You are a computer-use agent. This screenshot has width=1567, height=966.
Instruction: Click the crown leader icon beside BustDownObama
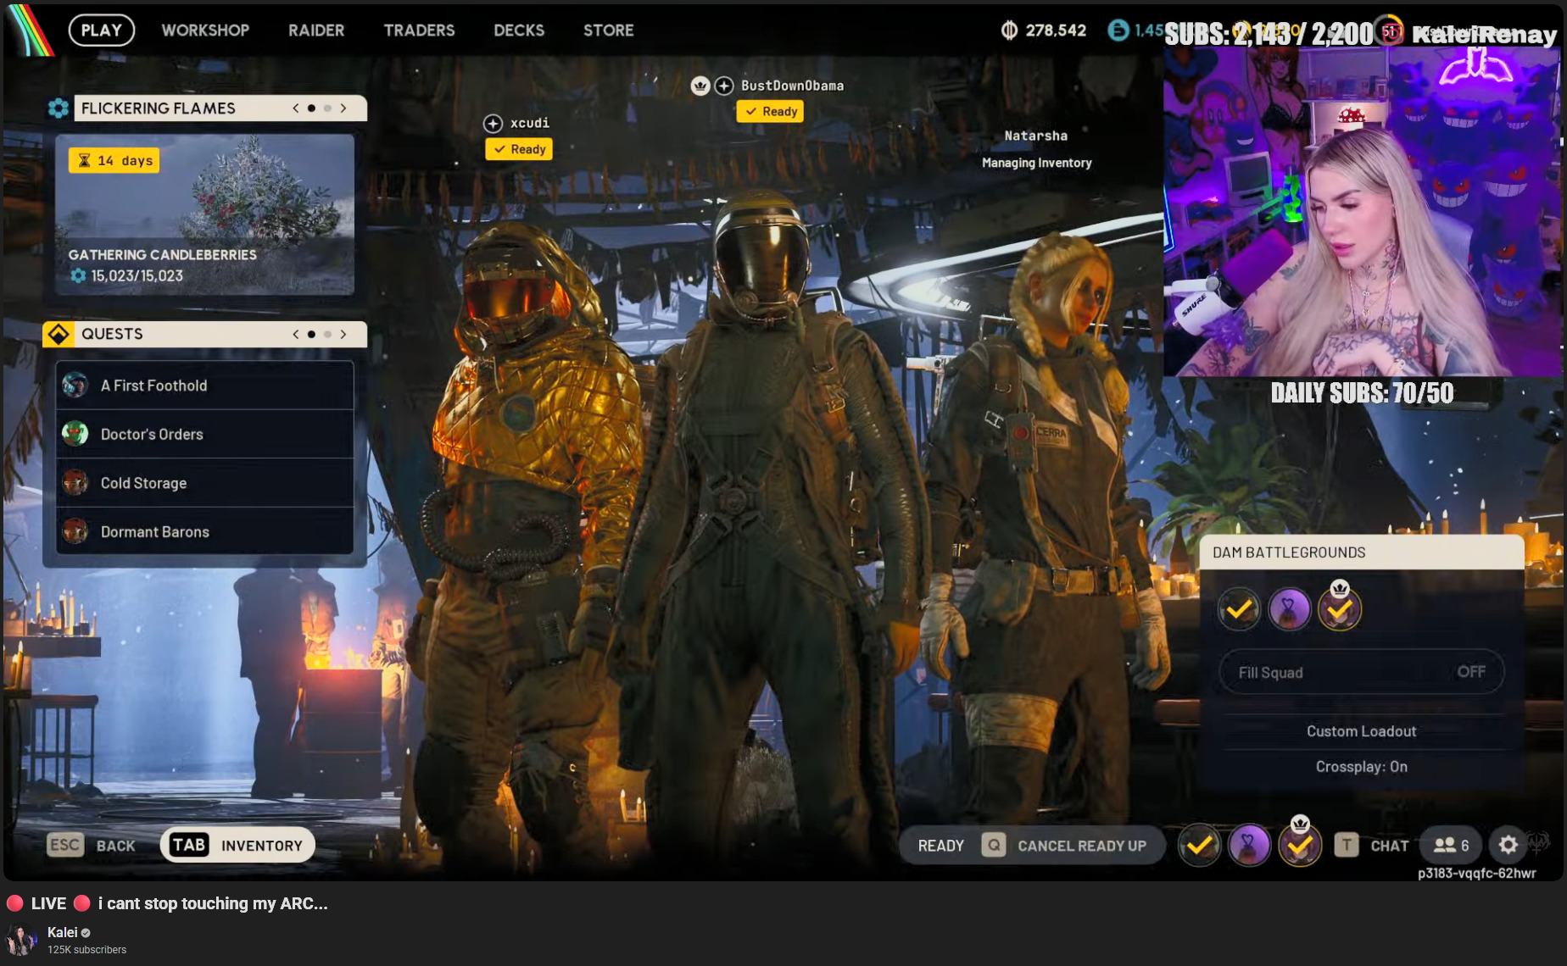[x=700, y=86]
